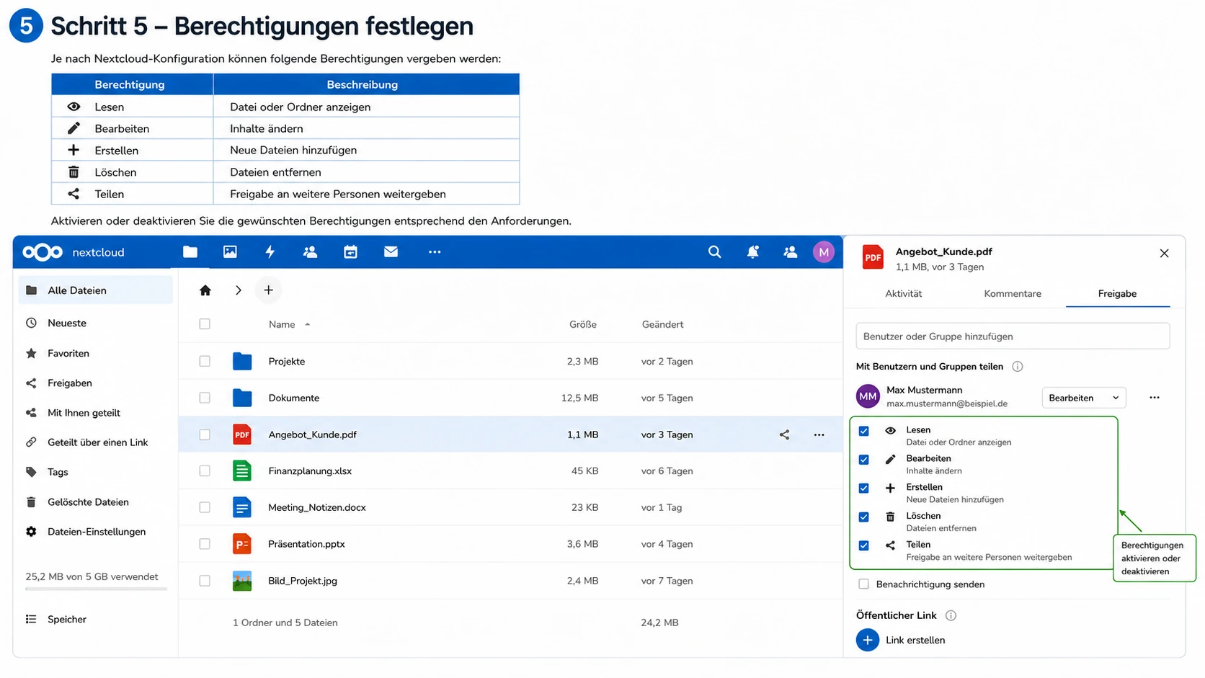This screenshot has width=1205, height=678.
Task: Click info icon beside Mit Benutzern und Gruppen teilen
Action: [x=1018, y=366]
